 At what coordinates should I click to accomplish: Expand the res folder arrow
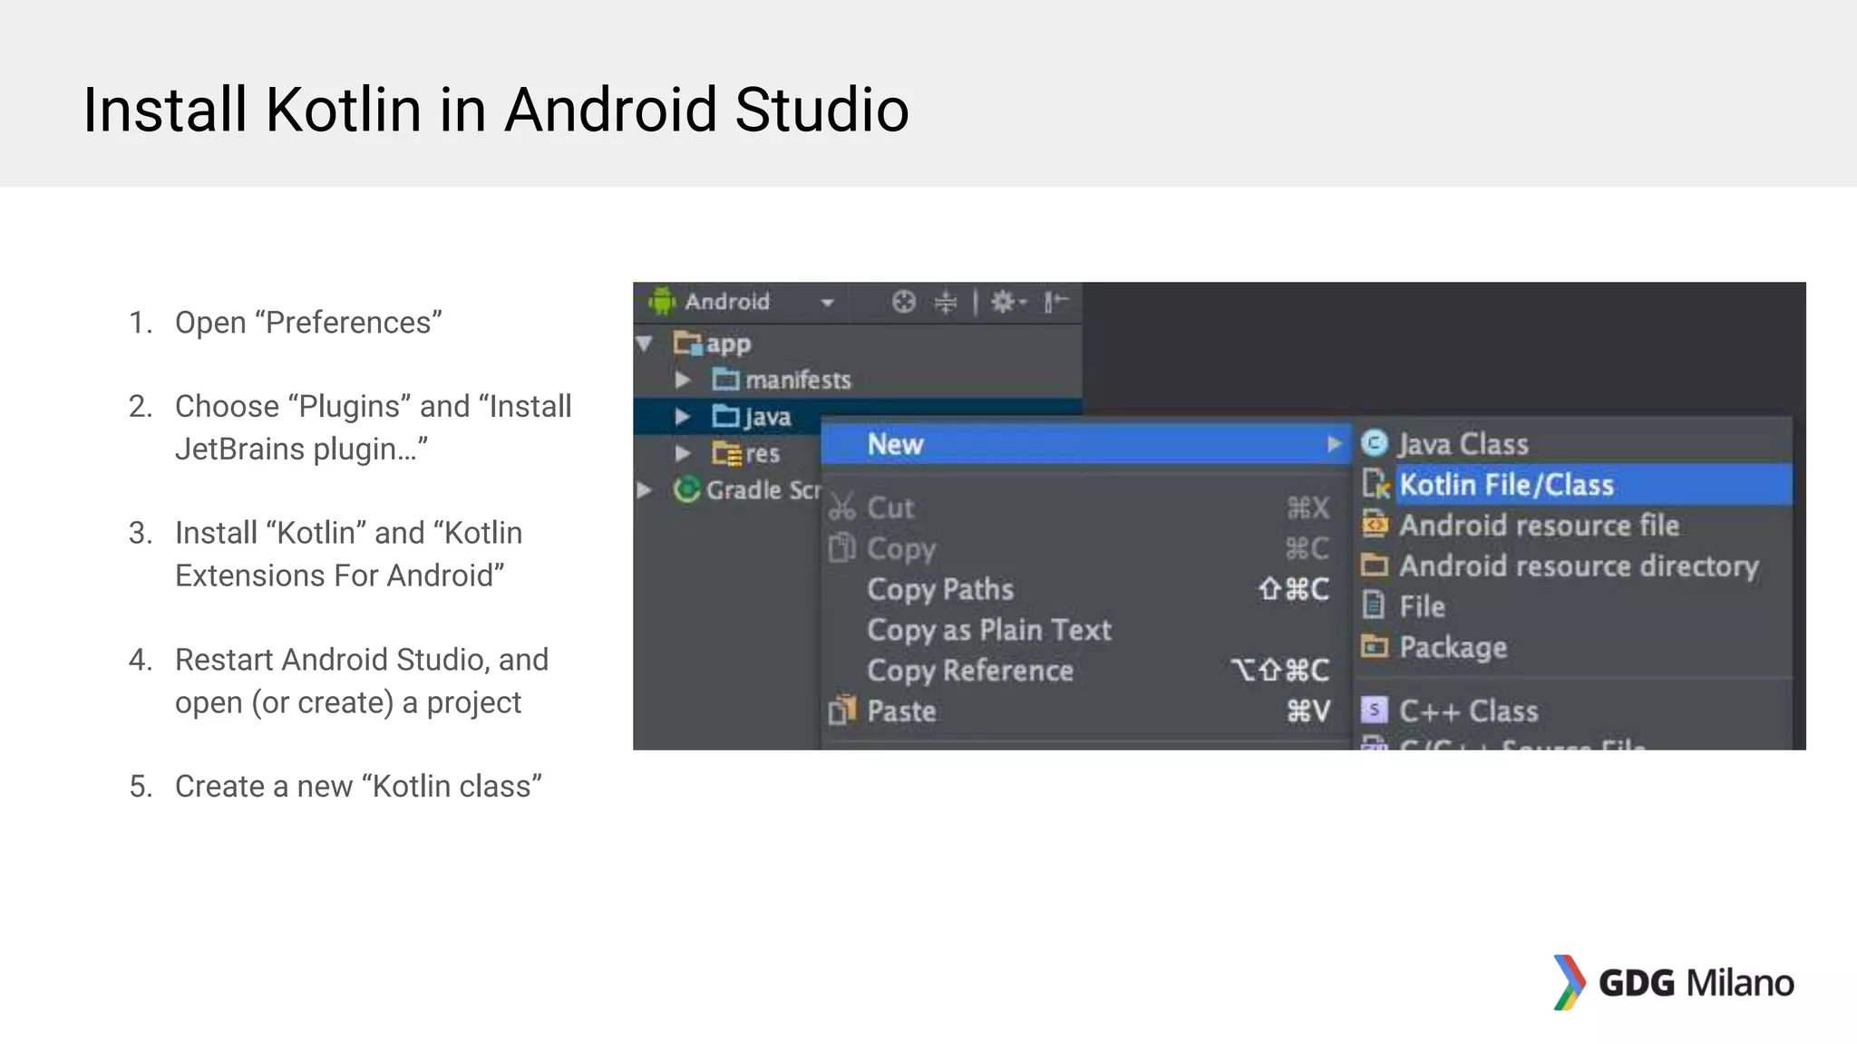[x=684, y=452]
